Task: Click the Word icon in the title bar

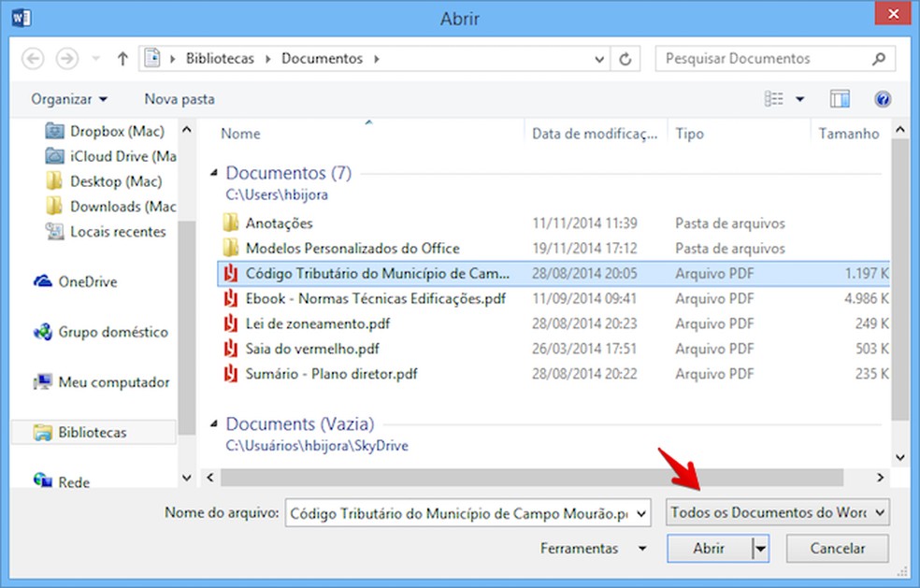Action: pos(21,17)
